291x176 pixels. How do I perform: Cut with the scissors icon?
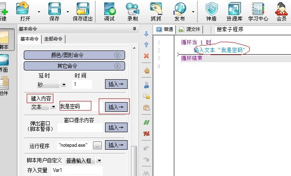click(x=146, y=85)
